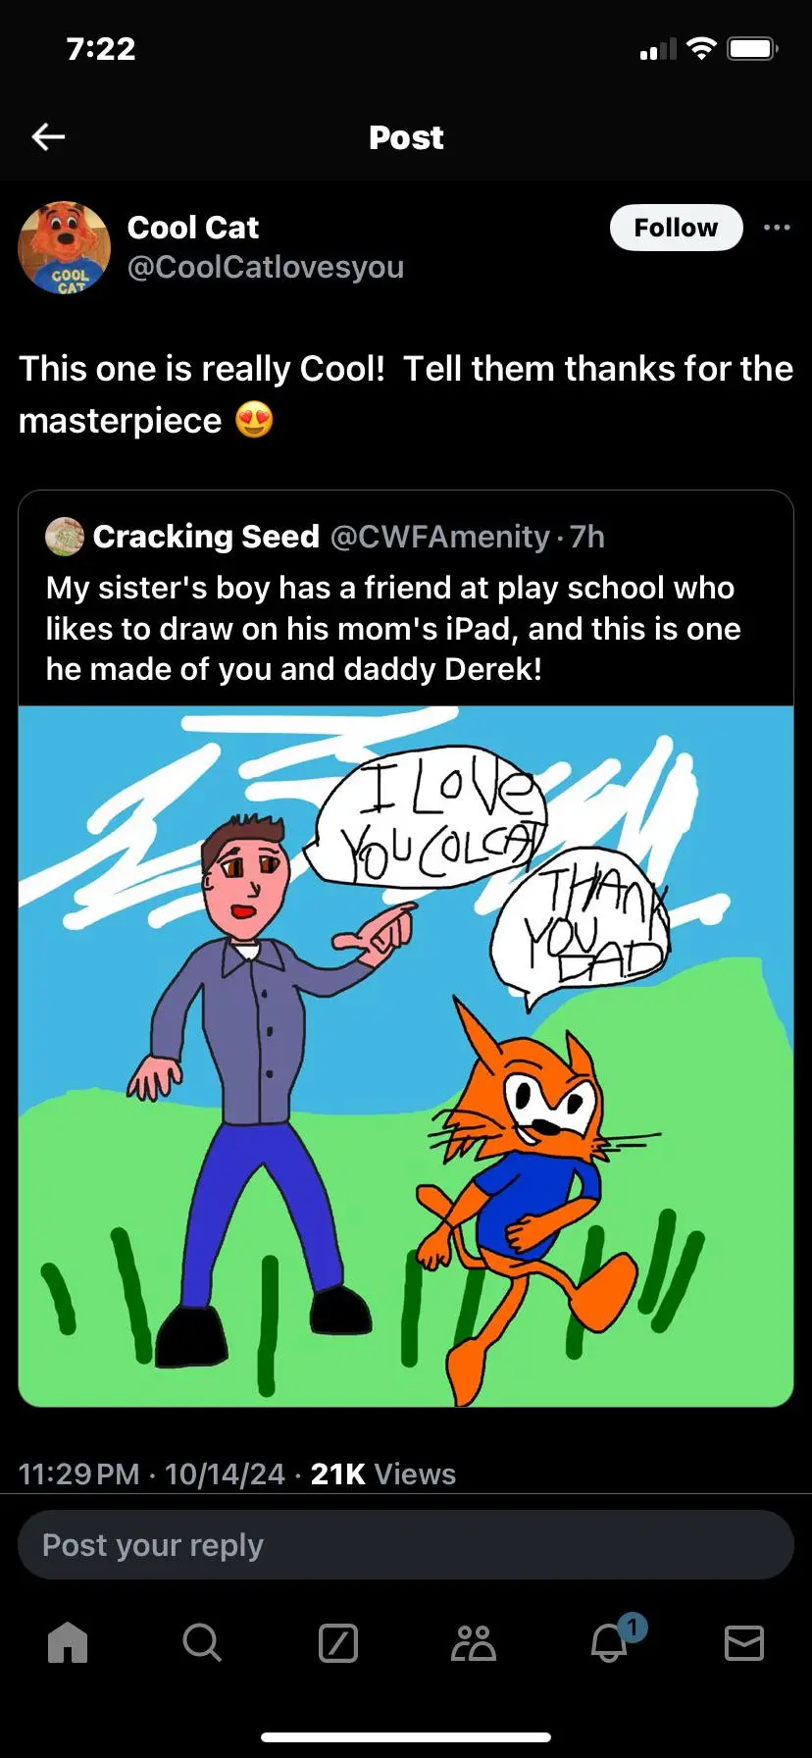Open the Communities people icon

coord(474,1642)
